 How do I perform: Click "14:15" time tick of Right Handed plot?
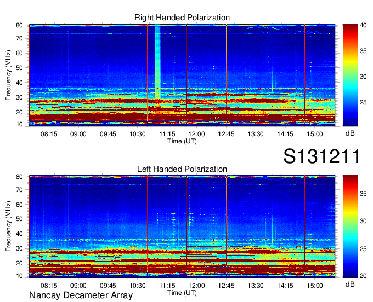tap(285, 134)
